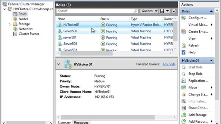The image size is (221, 124).
Task: Open the Move submenu
Action: (x=212, y=87)
